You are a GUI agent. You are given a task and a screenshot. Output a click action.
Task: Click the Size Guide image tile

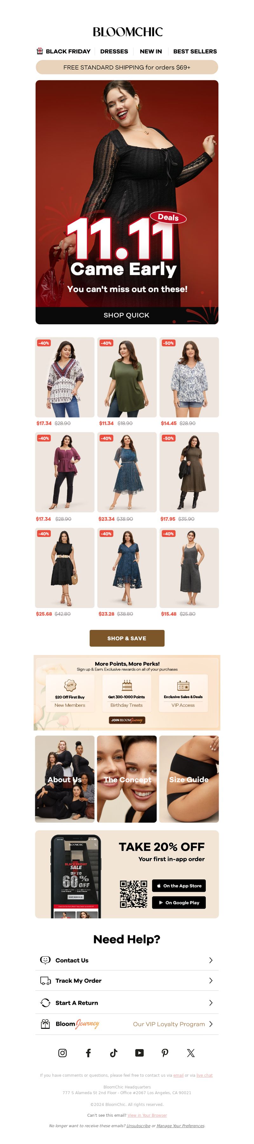(189, 779)
